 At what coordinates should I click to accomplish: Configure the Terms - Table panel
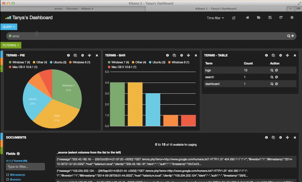click(280, 55)
